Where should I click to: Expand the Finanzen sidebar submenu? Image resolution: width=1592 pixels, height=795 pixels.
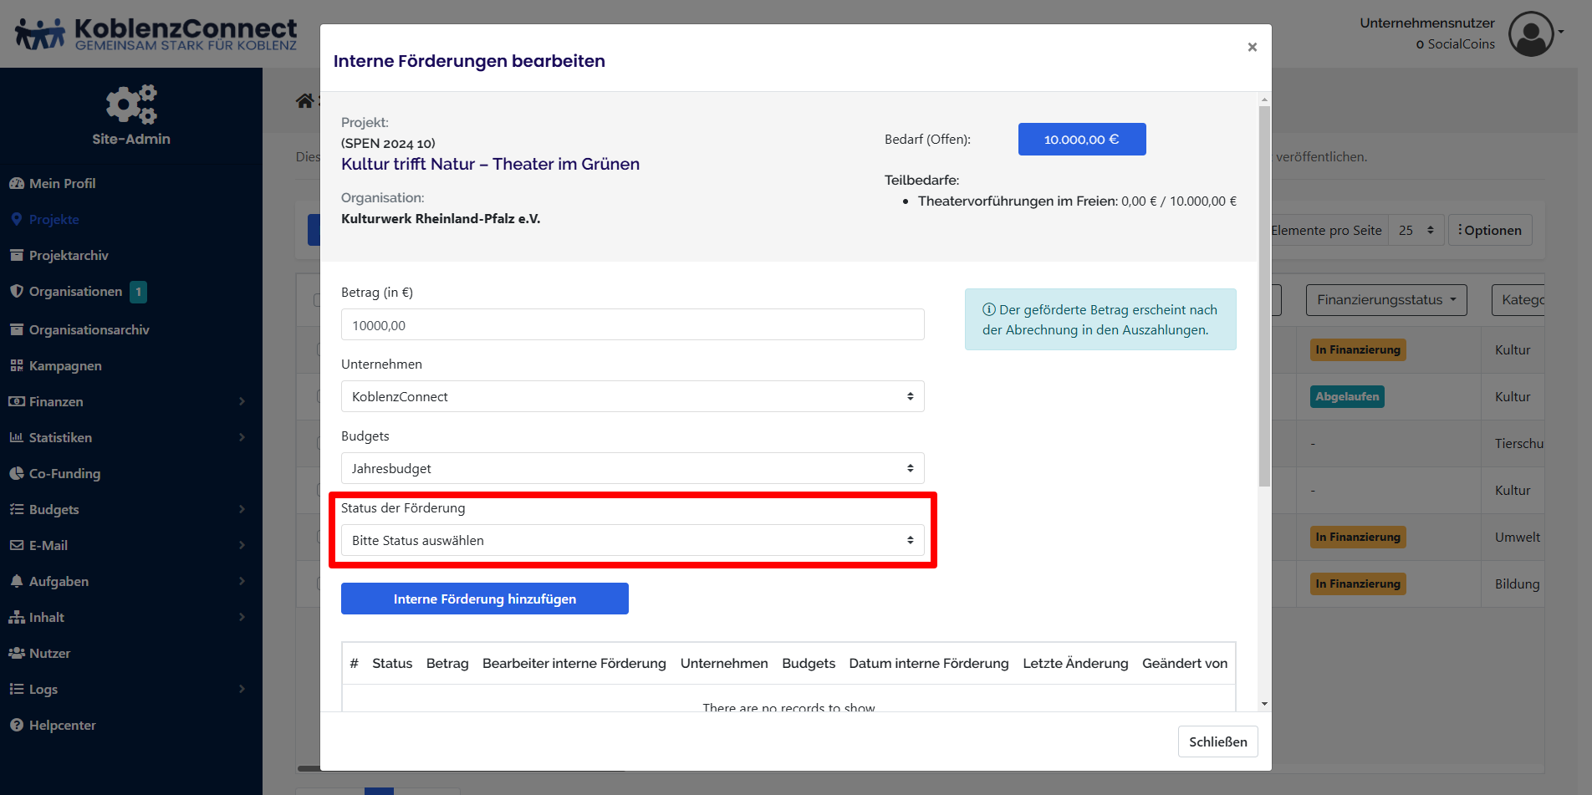(x=242, y=401)
